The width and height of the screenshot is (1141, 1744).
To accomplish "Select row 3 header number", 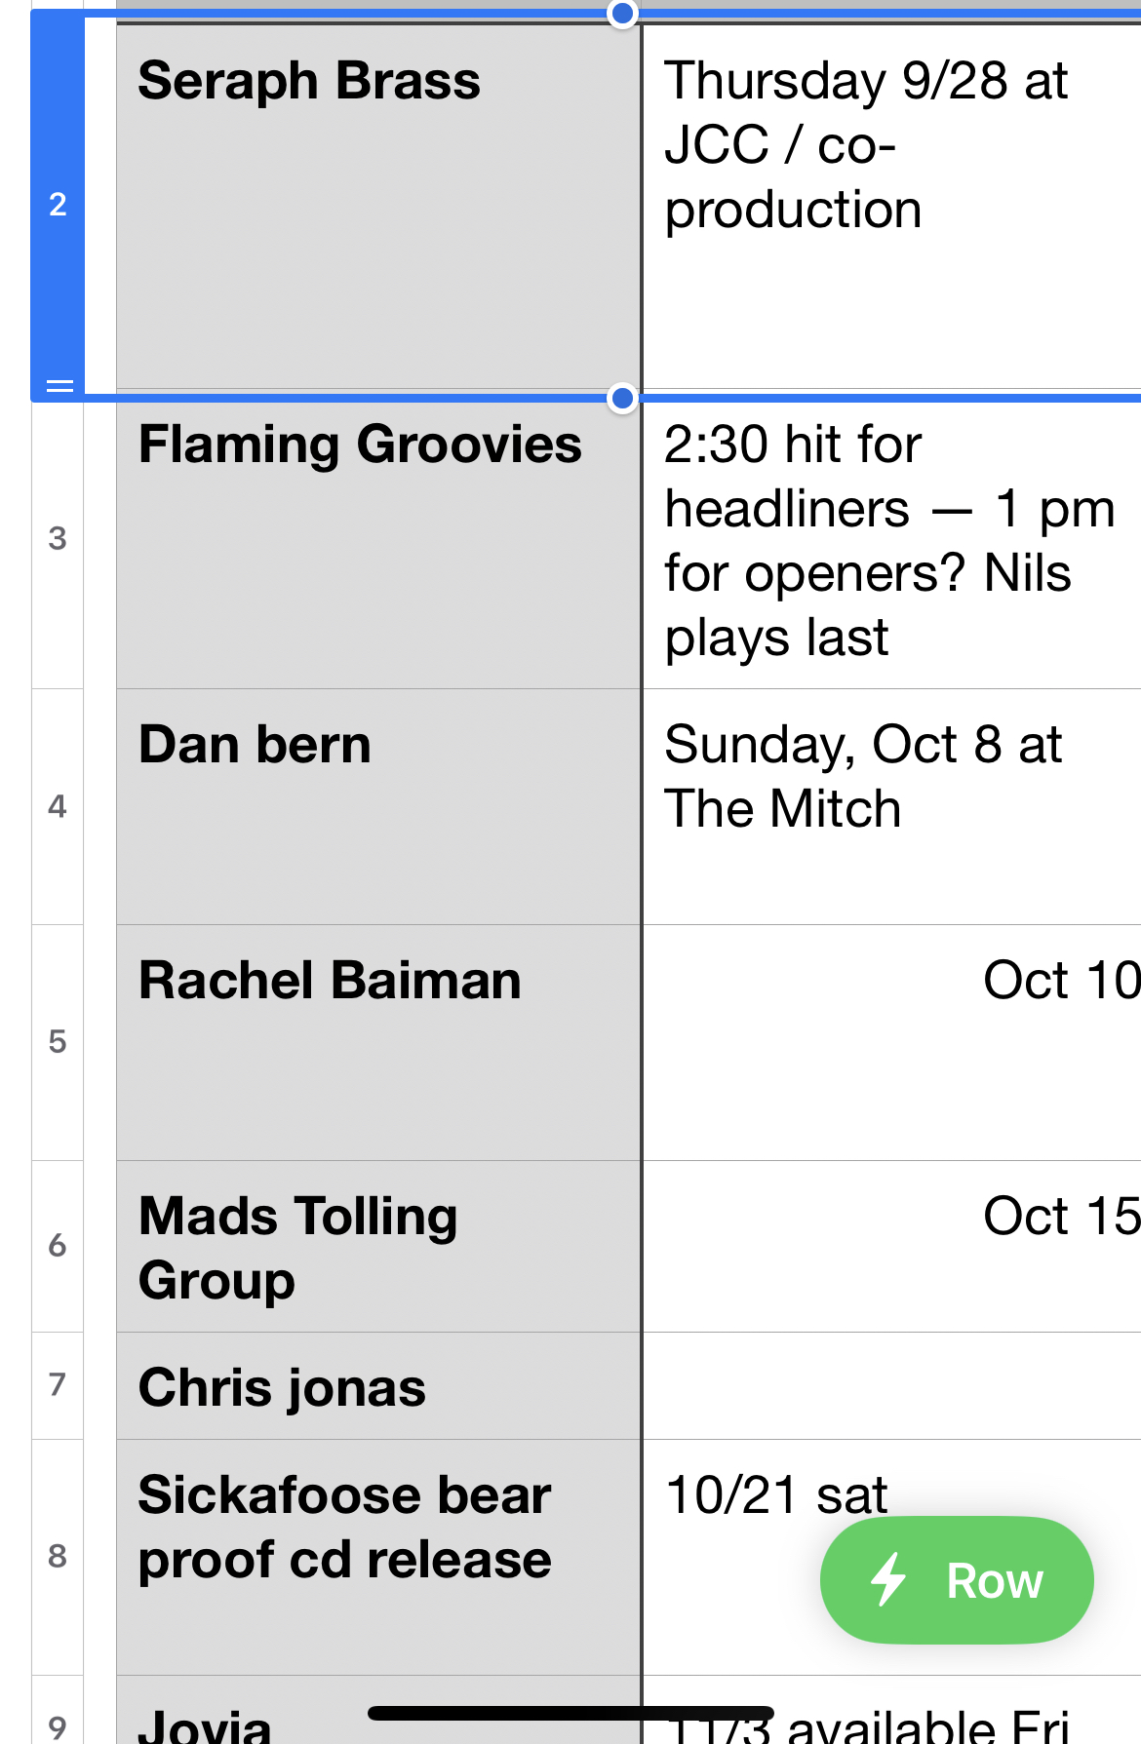I will pos(58,538).
